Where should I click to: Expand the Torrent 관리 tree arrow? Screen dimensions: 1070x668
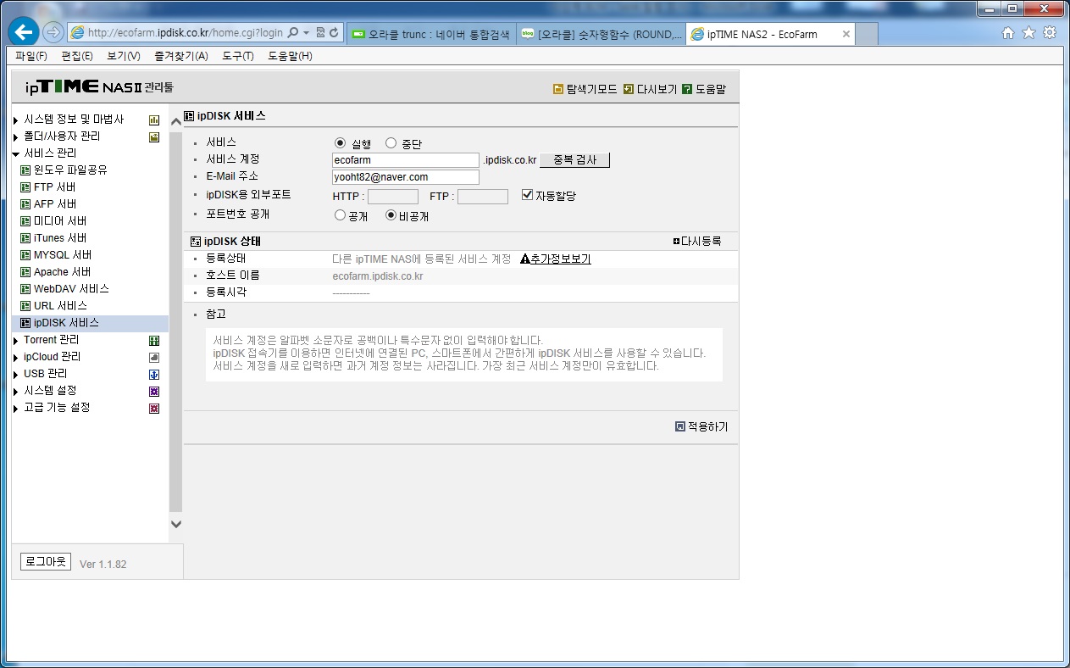16,341
